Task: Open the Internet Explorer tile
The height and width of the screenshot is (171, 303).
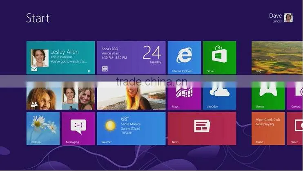Action: [x=184, y=58]
